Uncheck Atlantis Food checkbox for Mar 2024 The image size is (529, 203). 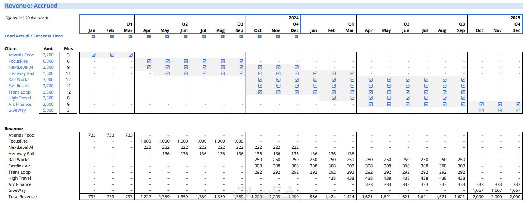(131, 55)
